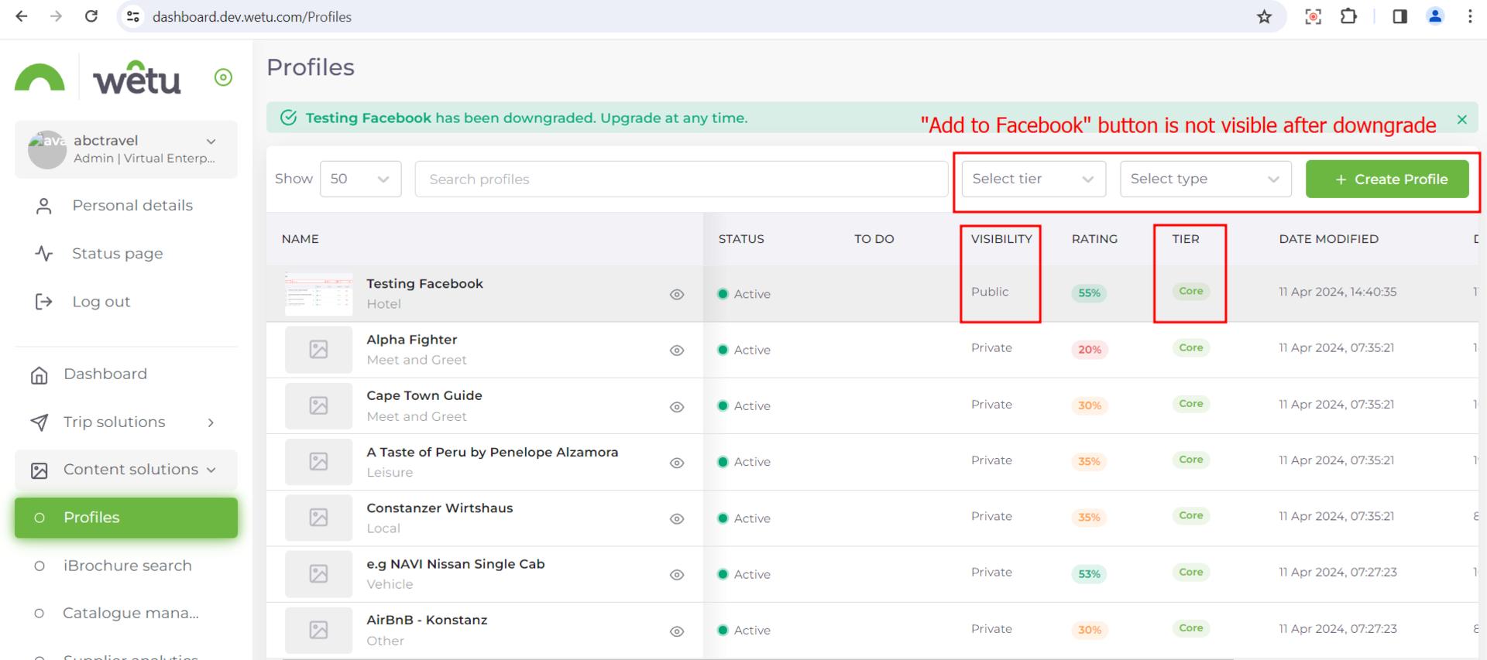Log out from the sidebar

(x=101, y=302)
